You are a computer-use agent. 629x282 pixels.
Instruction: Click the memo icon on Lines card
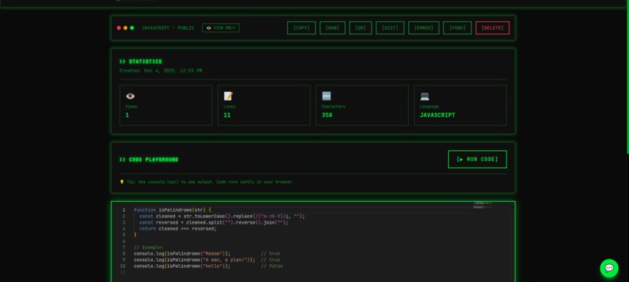click(228, 96)
